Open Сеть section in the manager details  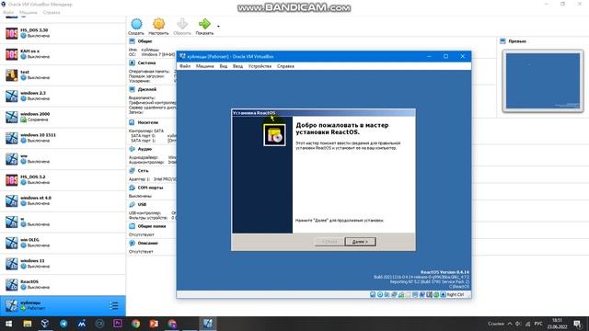pos(143,171)
